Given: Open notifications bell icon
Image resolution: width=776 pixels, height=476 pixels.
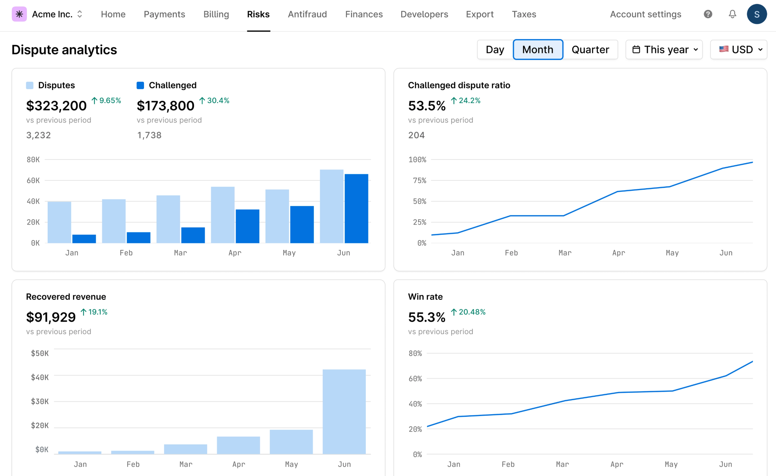Looking at the screenshot, I should point(732,14).
